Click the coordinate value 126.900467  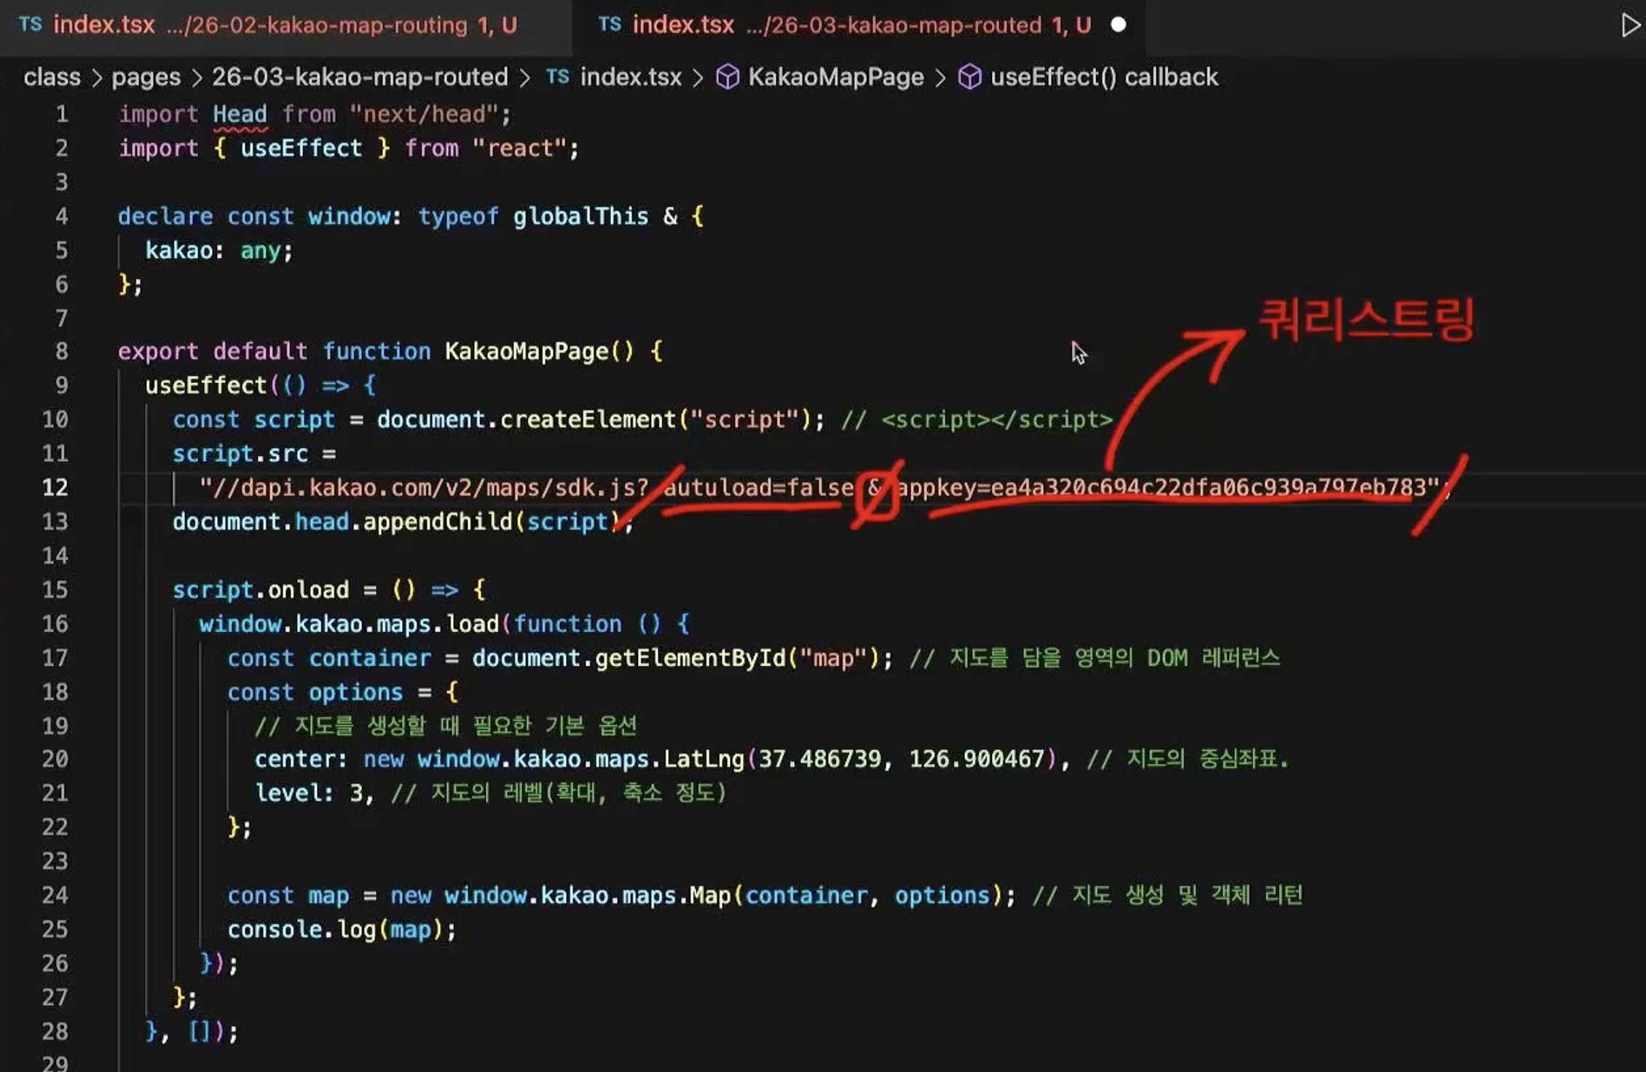pos(977,759)
